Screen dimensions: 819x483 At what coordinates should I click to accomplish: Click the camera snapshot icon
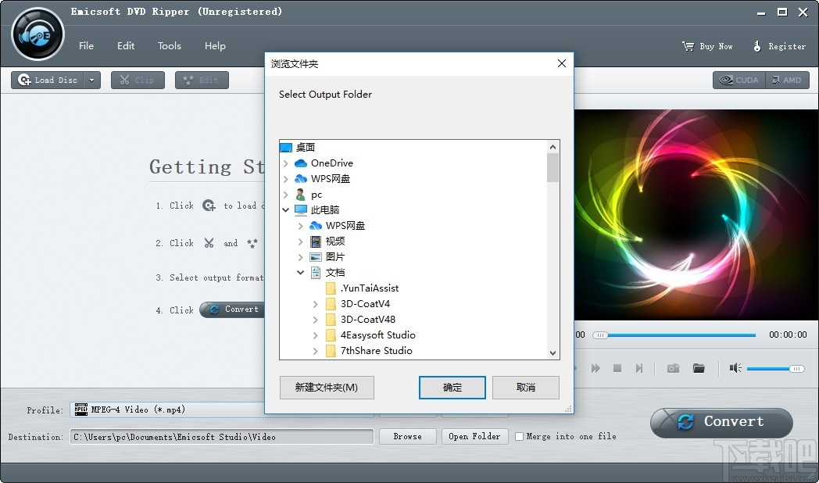click(x=672, y=368)
